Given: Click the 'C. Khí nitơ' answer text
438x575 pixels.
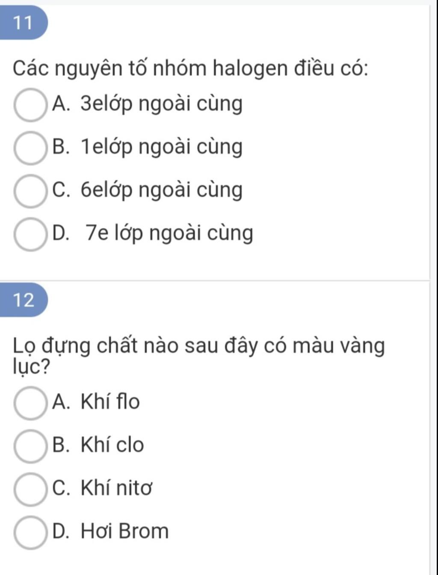Looking at the screenshot, I should (x=102, y=488).
